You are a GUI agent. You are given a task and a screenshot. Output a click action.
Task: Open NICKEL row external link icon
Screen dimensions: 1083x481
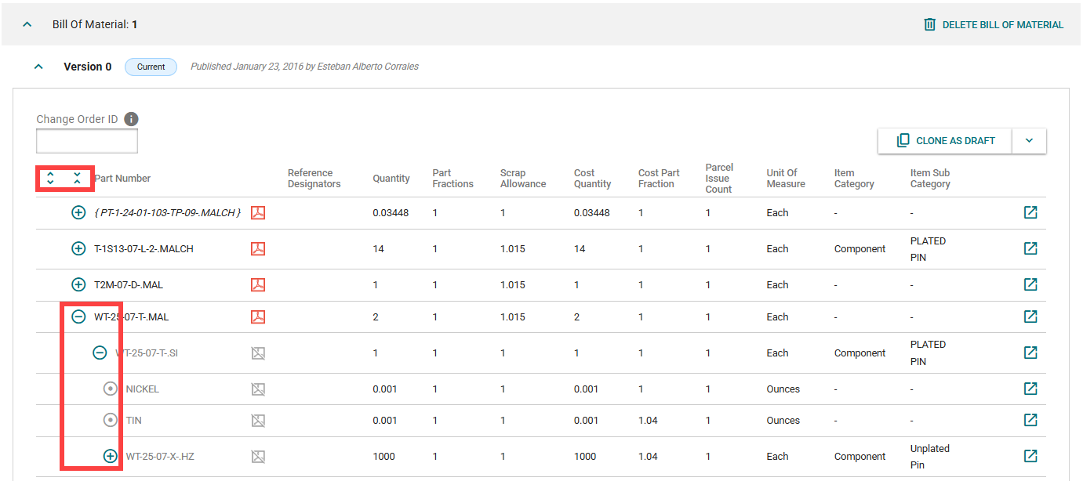(1030, 389)
